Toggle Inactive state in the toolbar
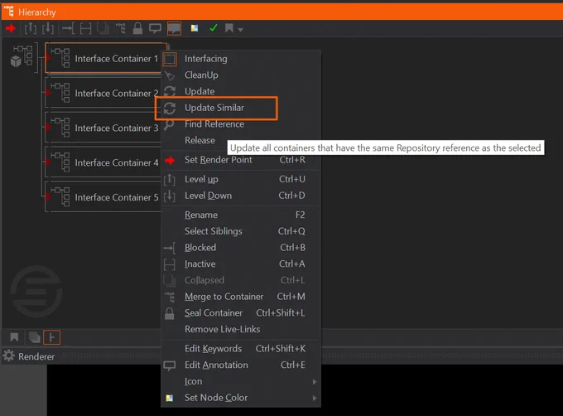This screenshot has width=563, height=416. click(85, 28)
